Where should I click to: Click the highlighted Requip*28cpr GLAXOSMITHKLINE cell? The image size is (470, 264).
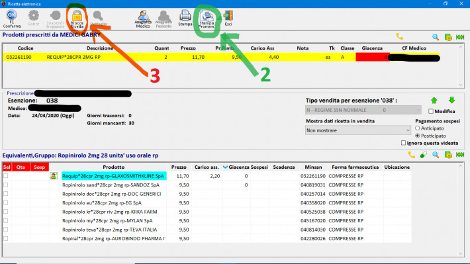click(114, 176)
